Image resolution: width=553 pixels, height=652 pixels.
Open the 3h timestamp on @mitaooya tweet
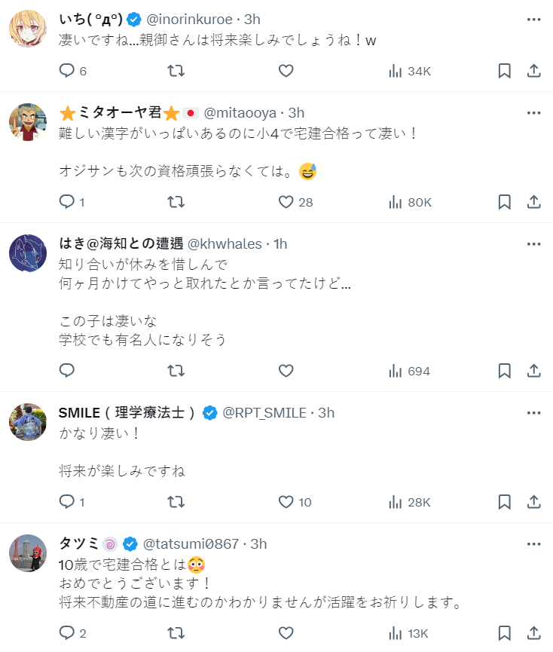click(x=296, y=113)
